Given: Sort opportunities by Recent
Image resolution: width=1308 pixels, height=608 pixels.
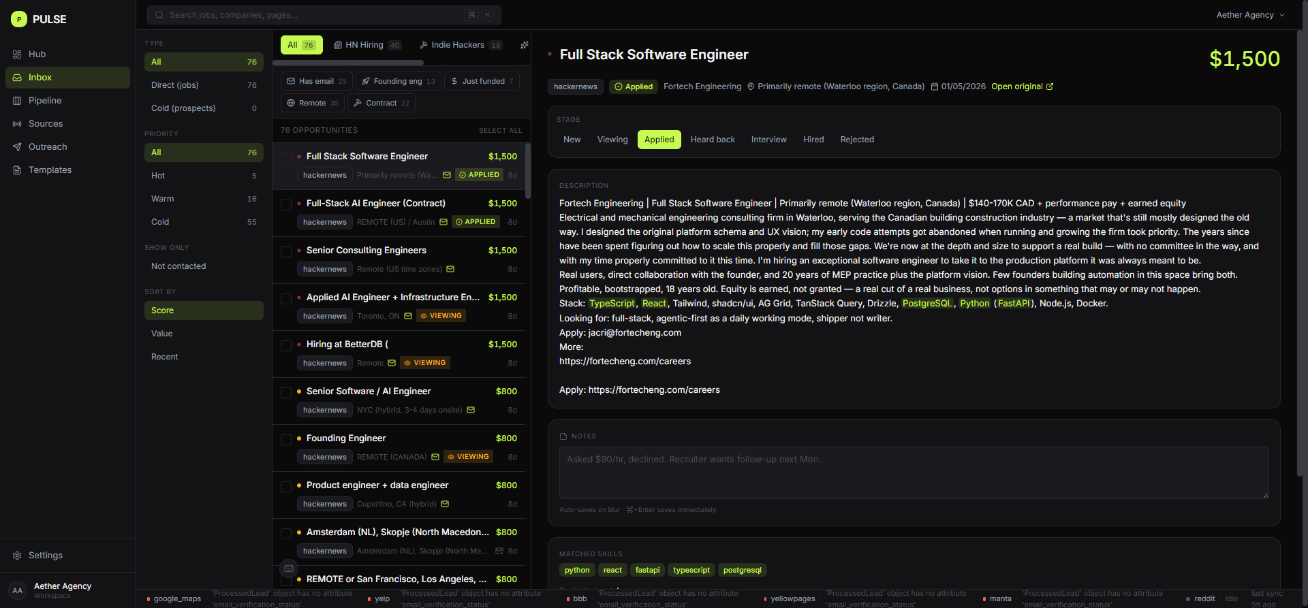Looking at the screenshot, I should pos(204,357).
